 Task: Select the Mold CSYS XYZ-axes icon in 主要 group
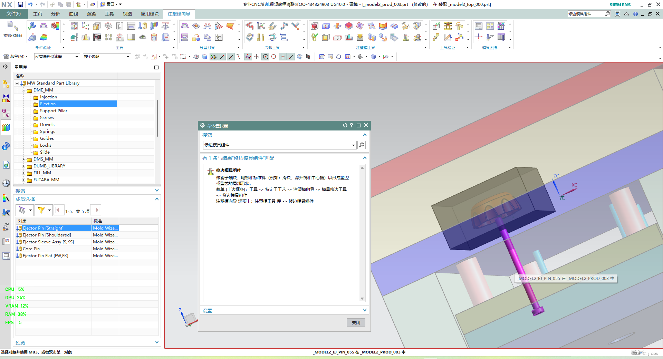(x=86, y=26)
